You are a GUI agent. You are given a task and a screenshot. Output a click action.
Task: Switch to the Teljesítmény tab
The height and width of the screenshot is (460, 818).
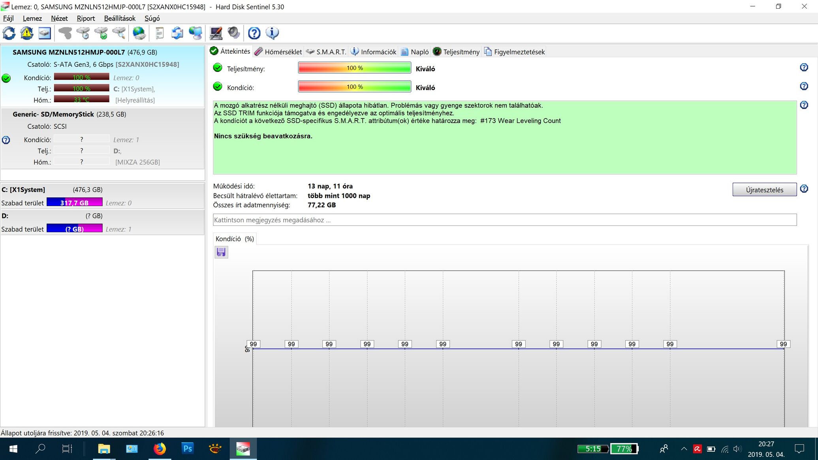click(456, 52)
